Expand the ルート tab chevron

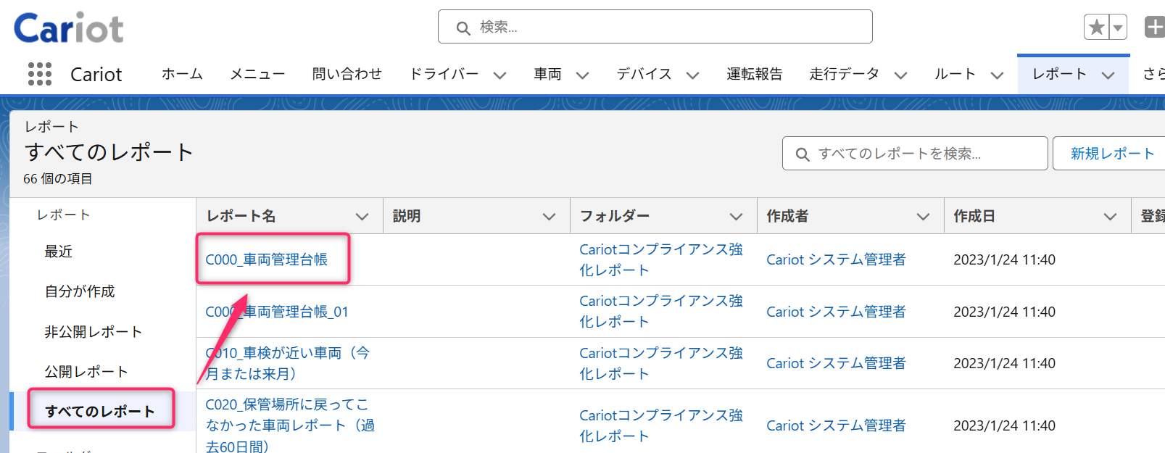[x=997, y=75]
